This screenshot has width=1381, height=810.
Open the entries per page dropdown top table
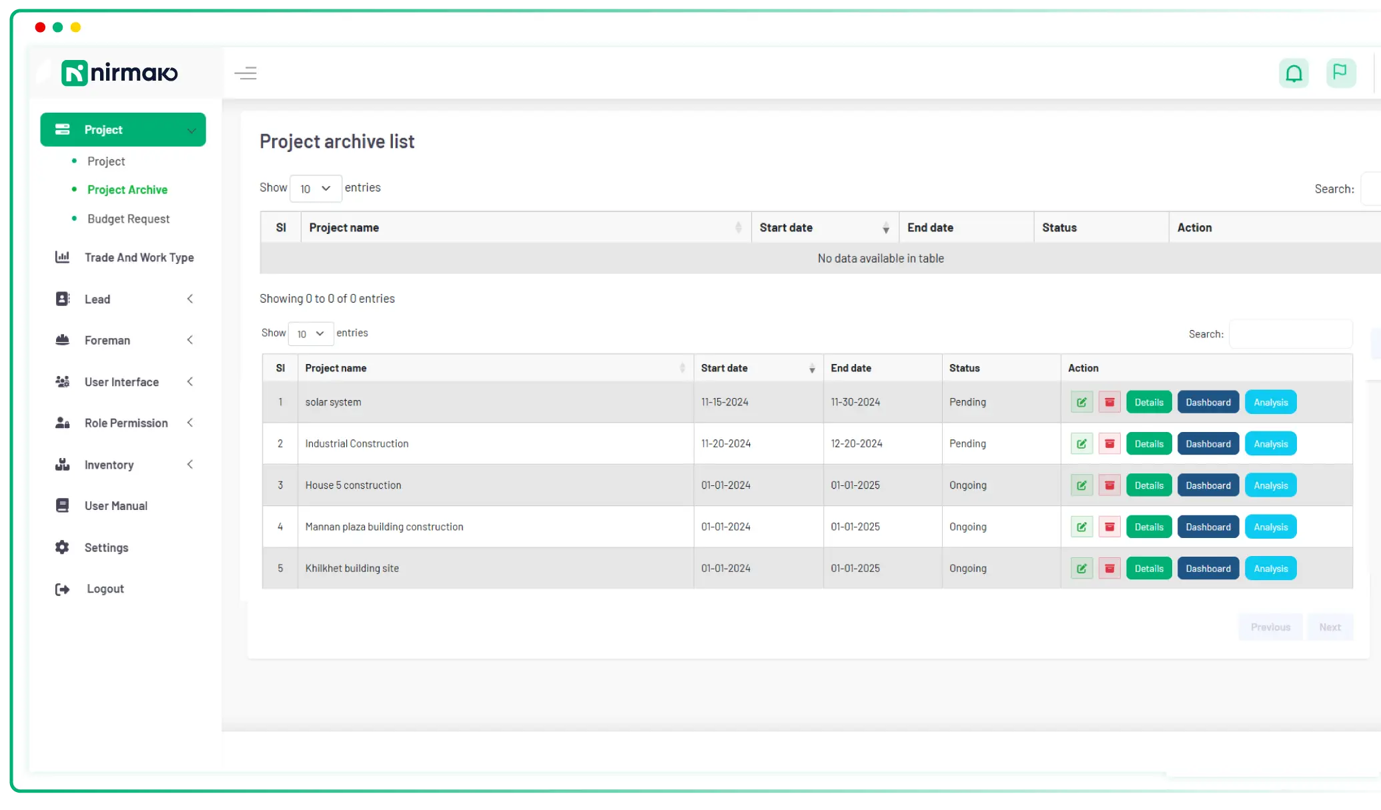(x=315, y=187)
